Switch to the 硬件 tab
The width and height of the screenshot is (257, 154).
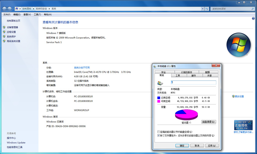[195, 76]
